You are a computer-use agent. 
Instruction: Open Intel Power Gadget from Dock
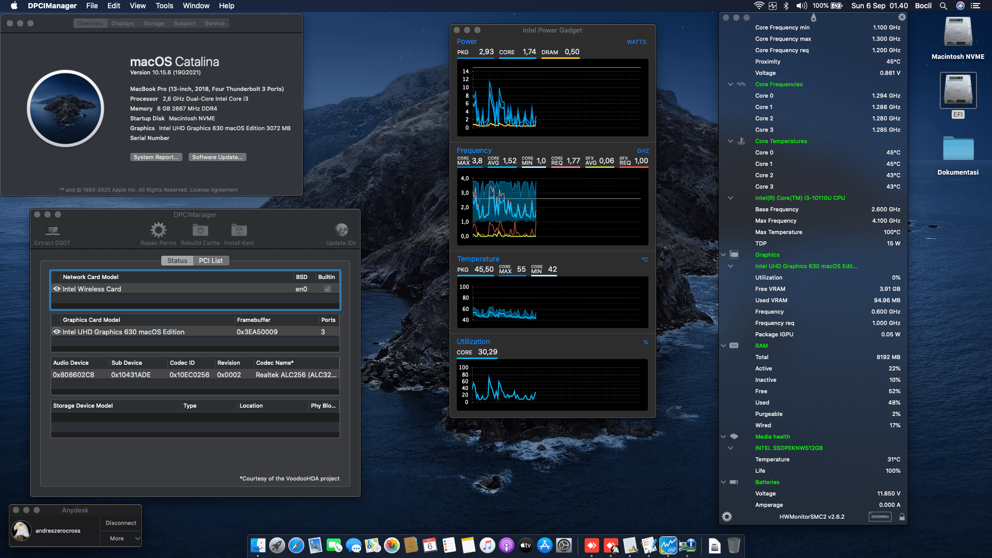point(668,545)
